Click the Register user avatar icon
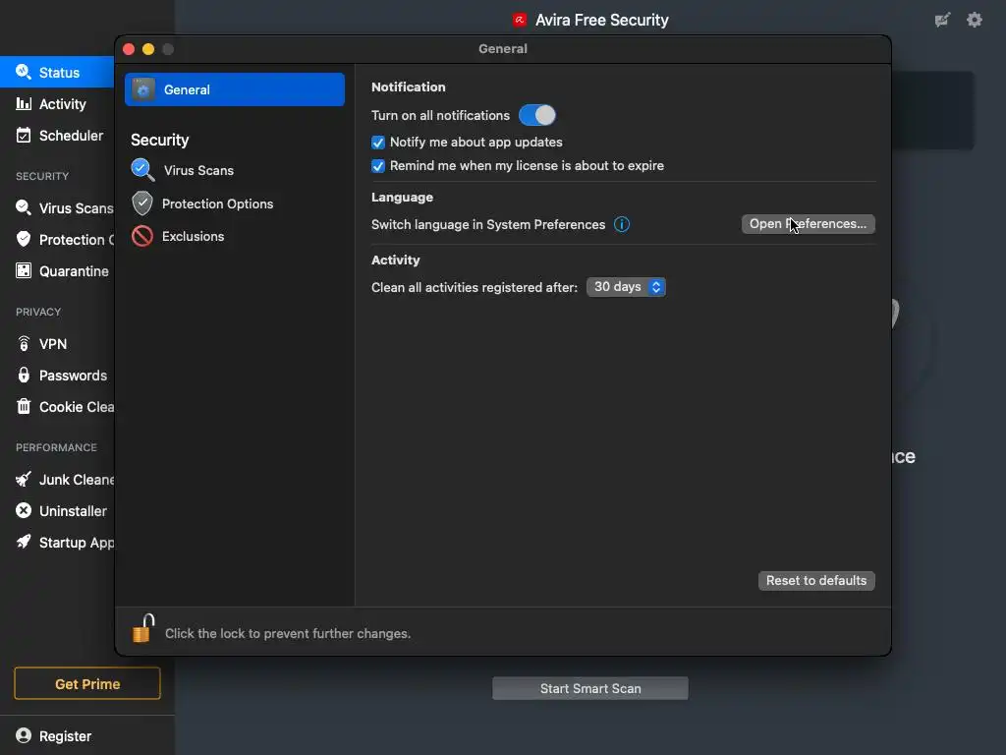Image resolution: width=1006 pixels, height=755 pixels. 24,735
